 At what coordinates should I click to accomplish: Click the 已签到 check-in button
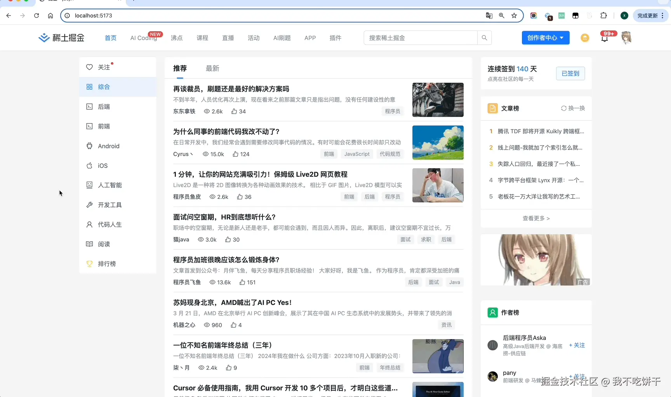[x=570, y=73]
